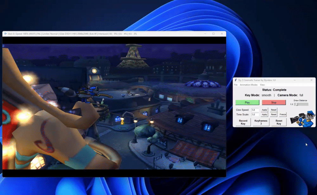317x195 pixels.
Task: Click the emulator title bar status text
Action: tap(72, 34)
